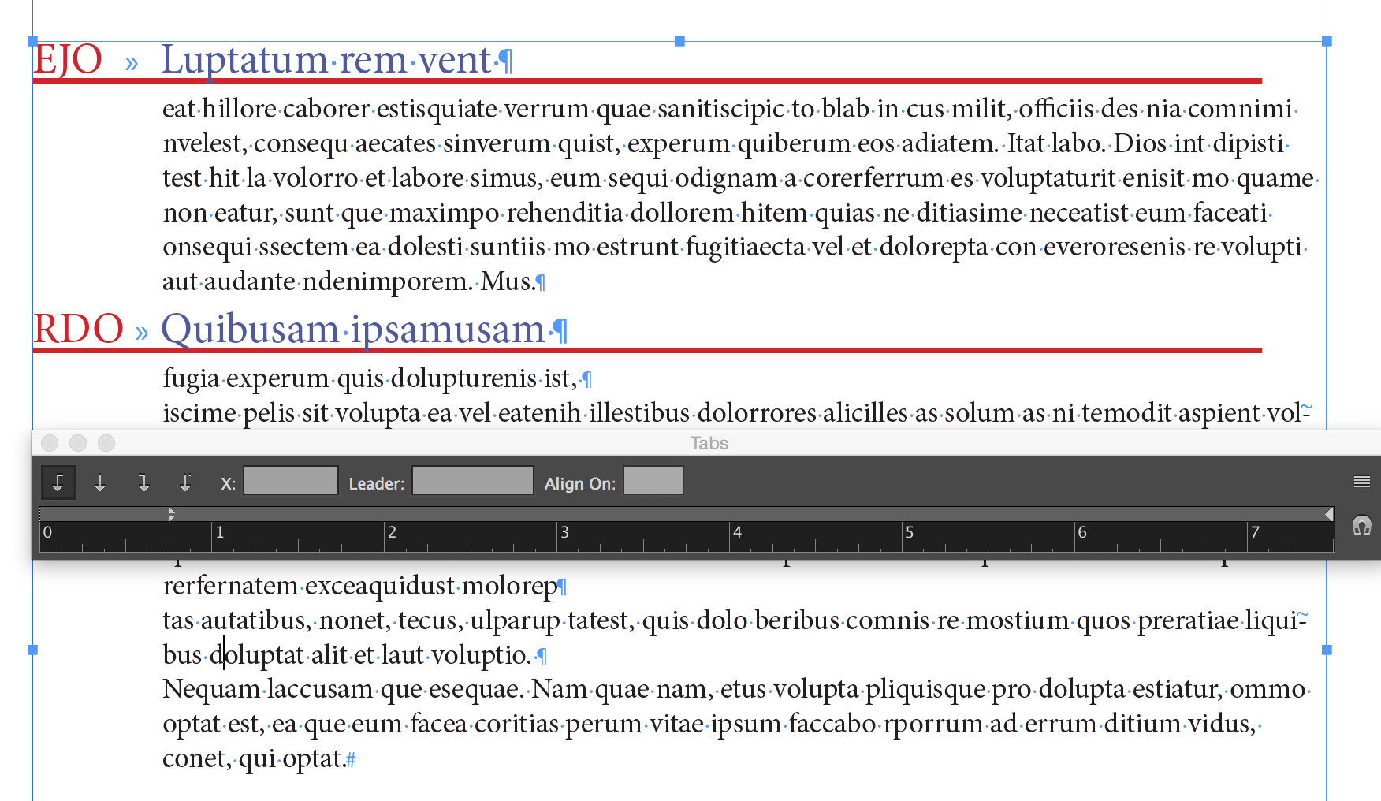Click the text frame top-center handle
The width and height of the screenshot is (1381, 801).
click(x=679, y=41)
